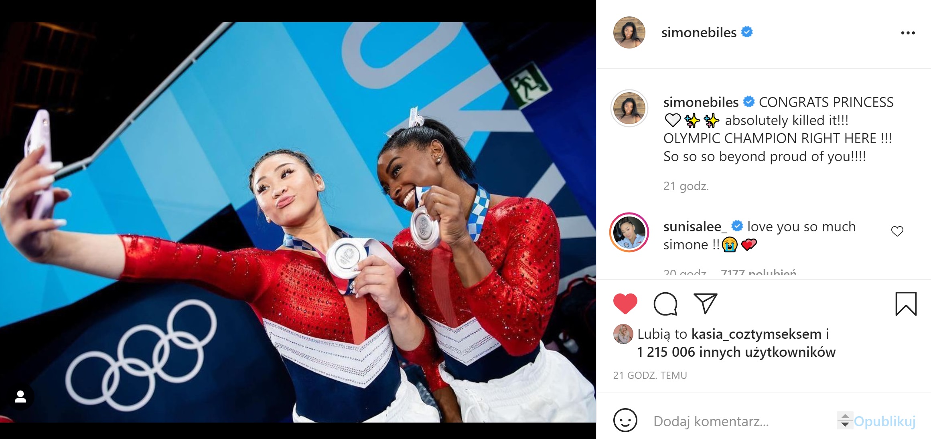
Task: Click the stepper arrows beside Opublikuj
Action: click(x=845, y=421)
